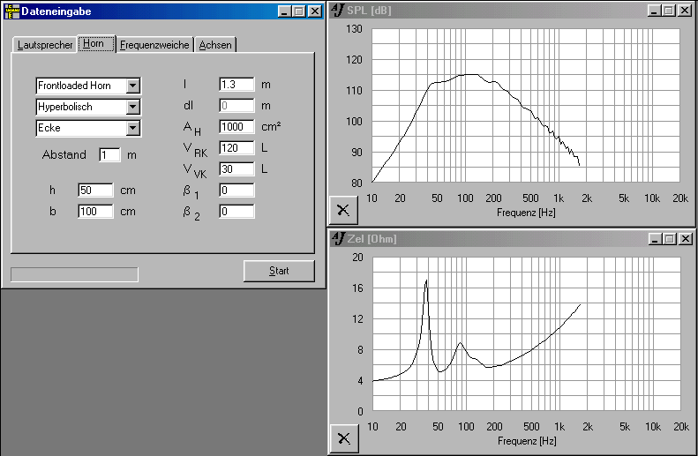Click the b width field showing 100
The width and height of the screenshot is (698, 456).
95,212
